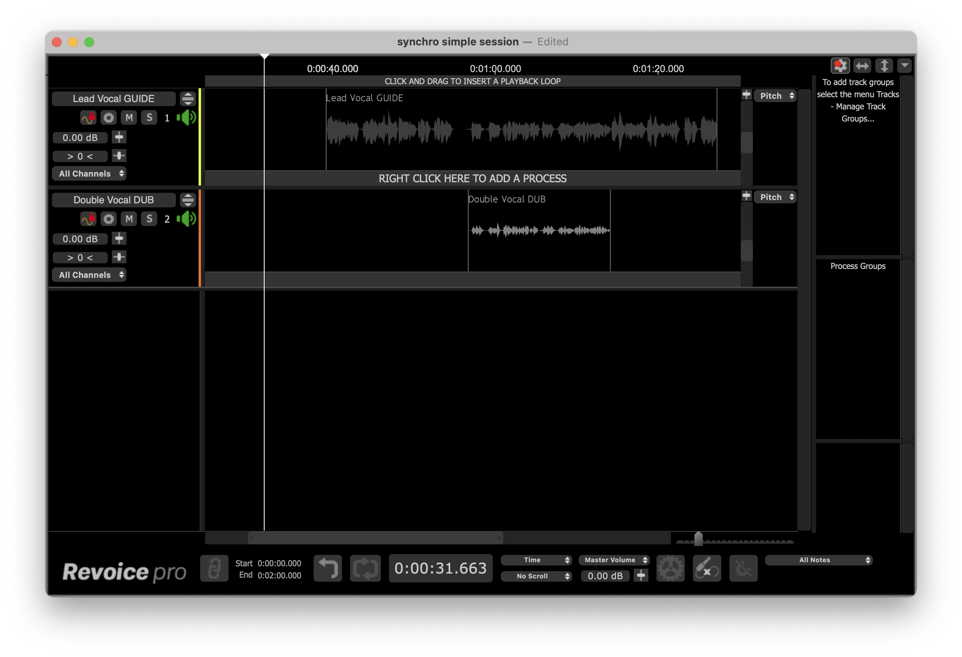Click the RIGHT CLICK HERE TO ADD A PROCESS bar
Screen dimensions: 962x657
472,178
